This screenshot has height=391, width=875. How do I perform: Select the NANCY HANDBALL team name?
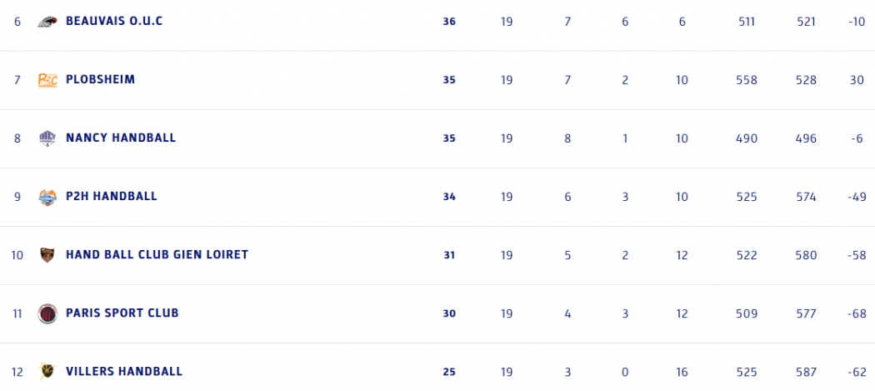(121, 138)
